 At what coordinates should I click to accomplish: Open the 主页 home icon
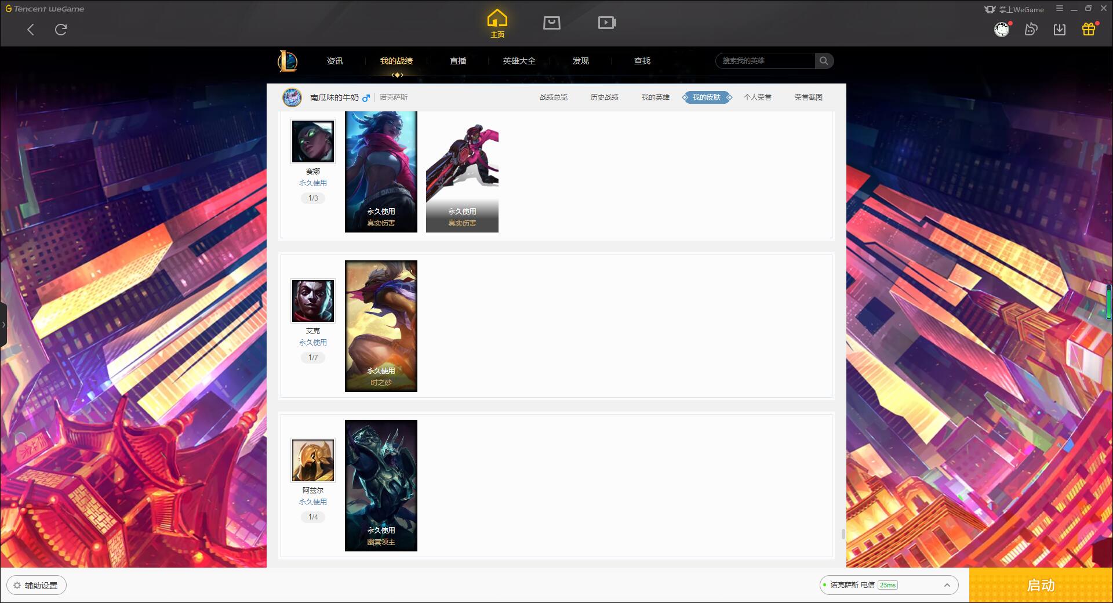pyautogui.click(x=497, y=23)
